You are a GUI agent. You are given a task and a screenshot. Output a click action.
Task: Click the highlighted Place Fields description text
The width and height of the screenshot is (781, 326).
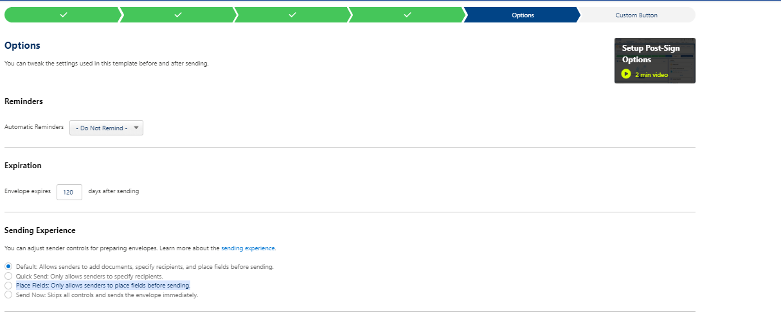click(x=103, y=286)
